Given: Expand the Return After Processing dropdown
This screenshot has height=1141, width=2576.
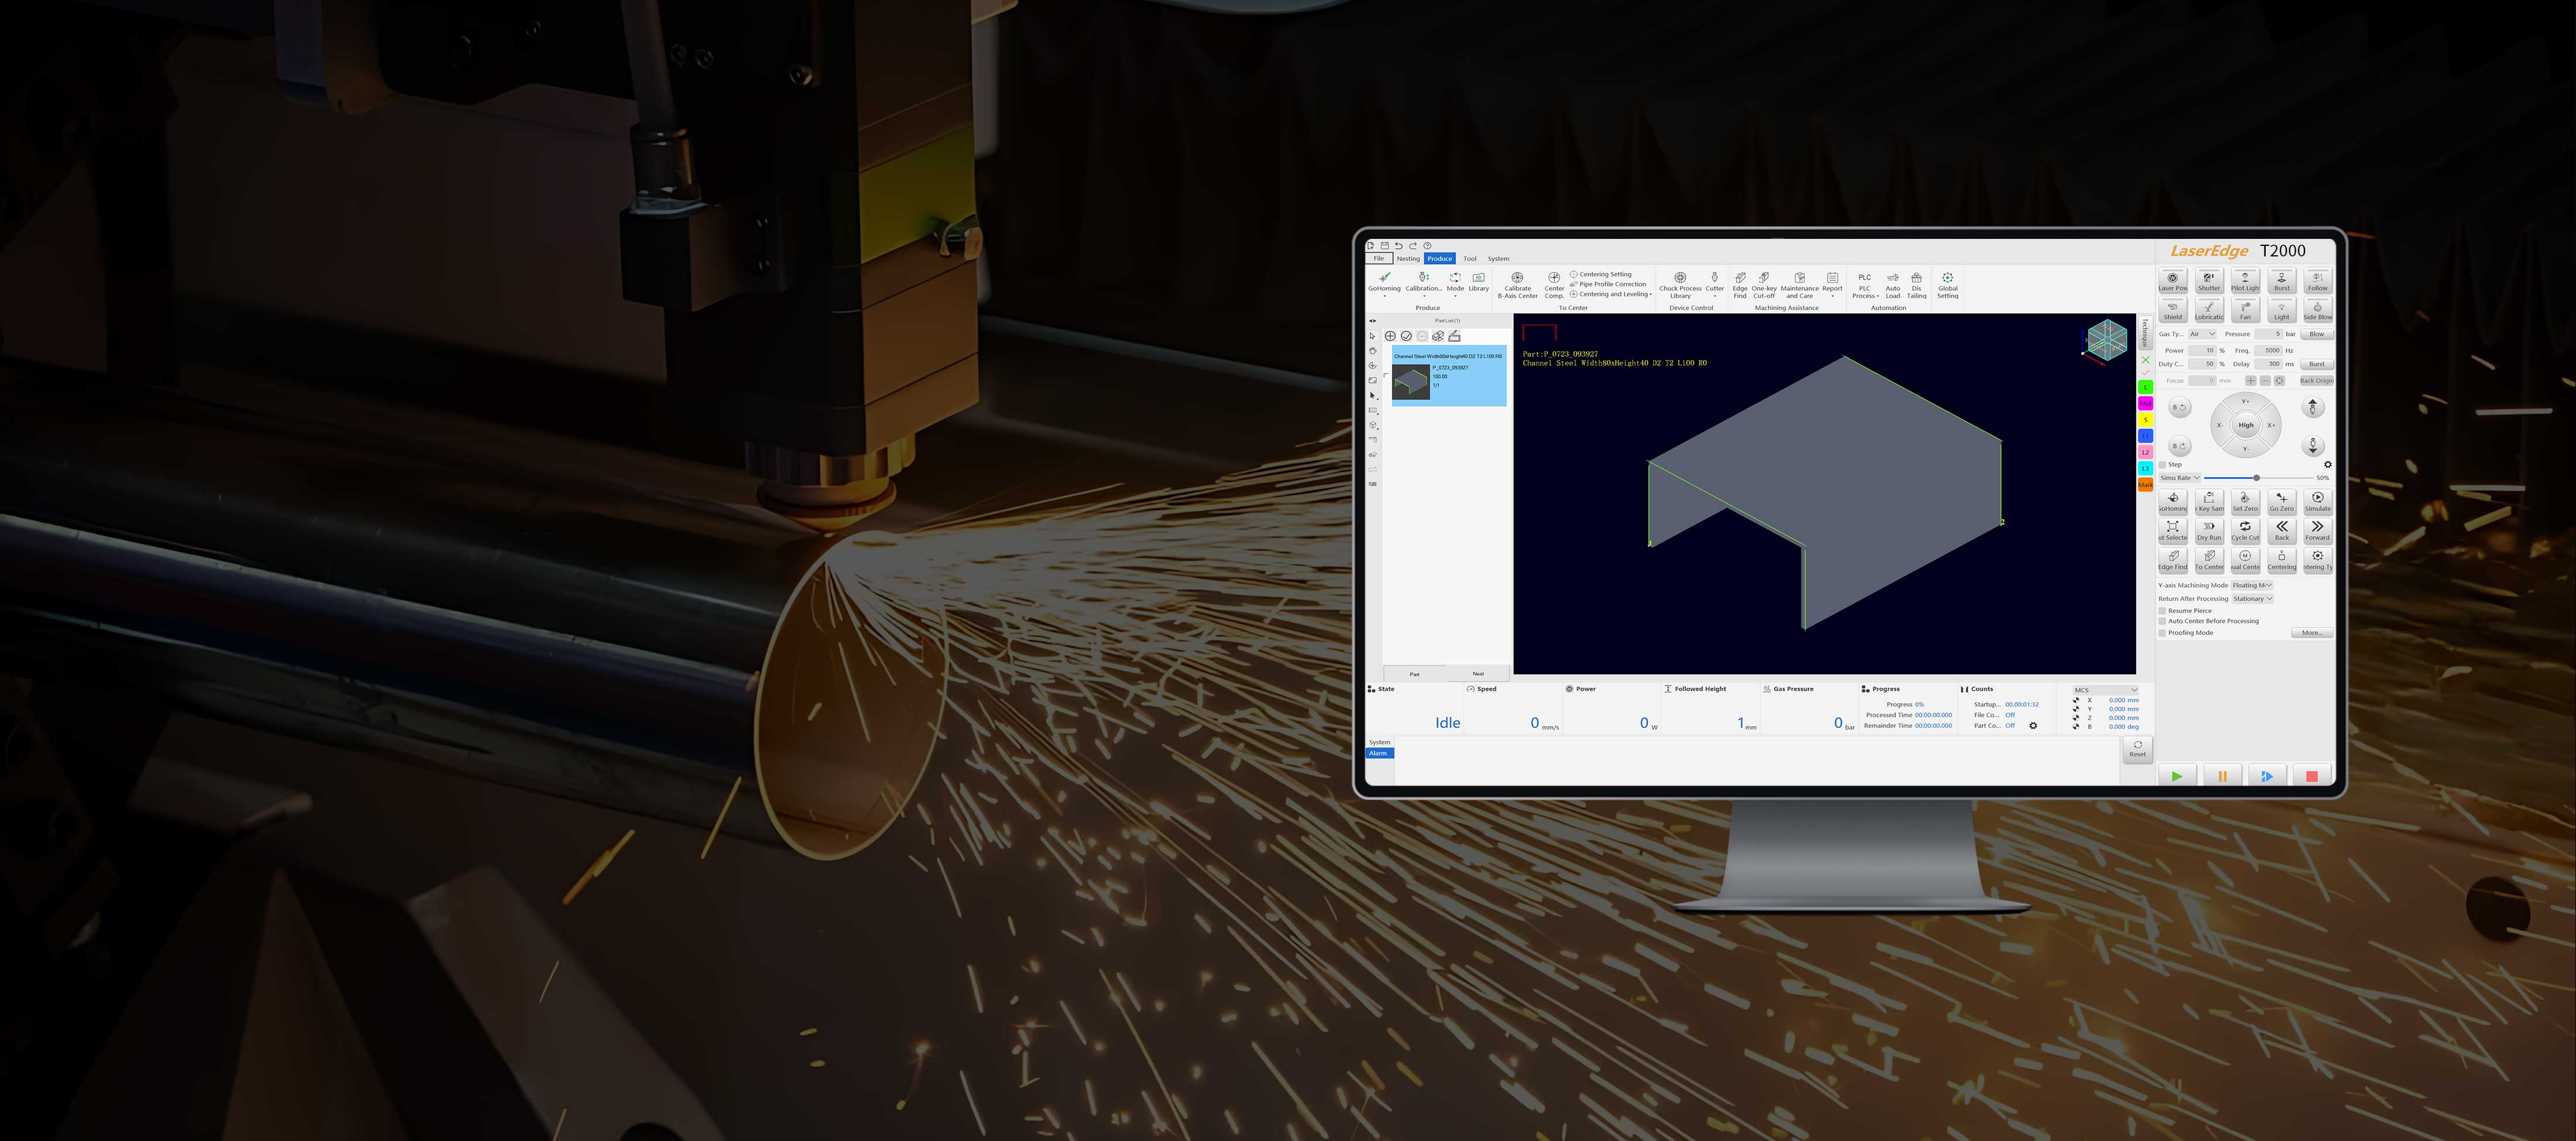Looking at the screenshot, I should [x=2253, y=599].
